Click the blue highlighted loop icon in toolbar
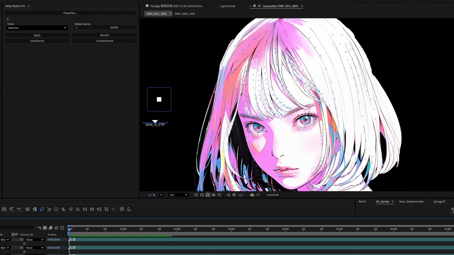The image size is (454, 255). point(42,209)
